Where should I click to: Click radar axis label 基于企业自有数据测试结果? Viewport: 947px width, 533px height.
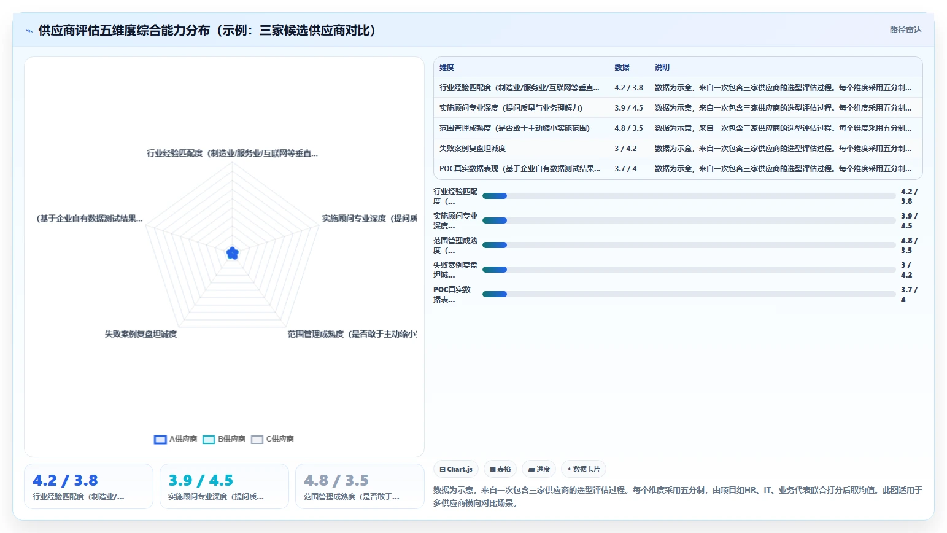(90, 219)
